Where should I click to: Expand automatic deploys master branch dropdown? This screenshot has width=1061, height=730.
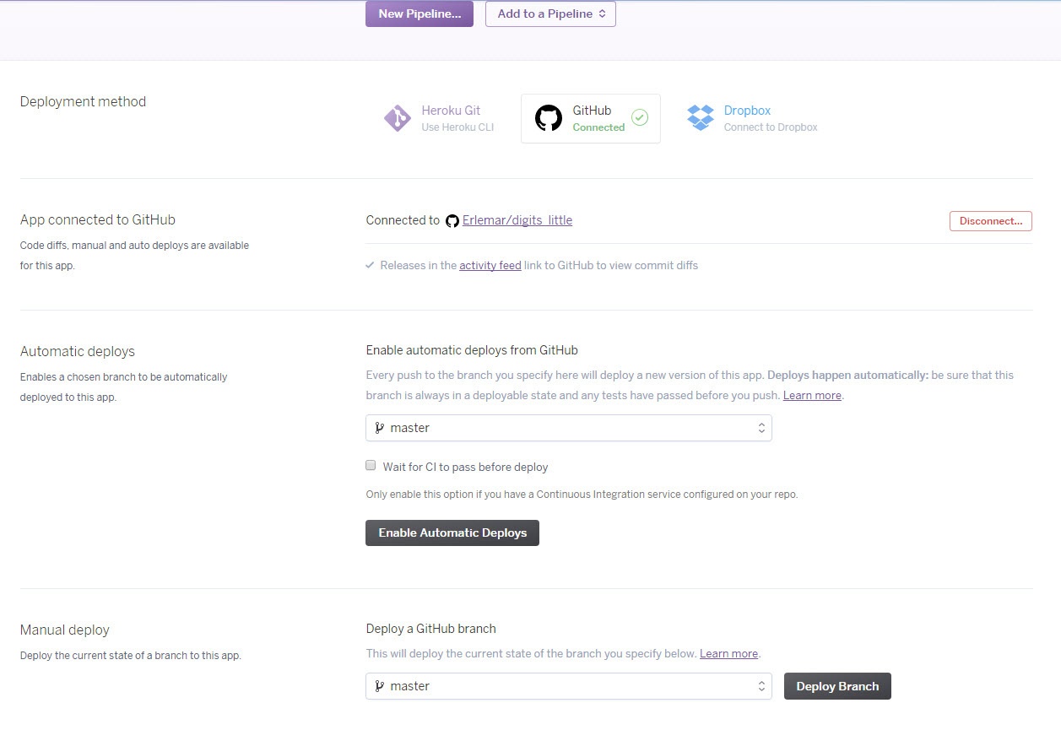pos(568,428)
